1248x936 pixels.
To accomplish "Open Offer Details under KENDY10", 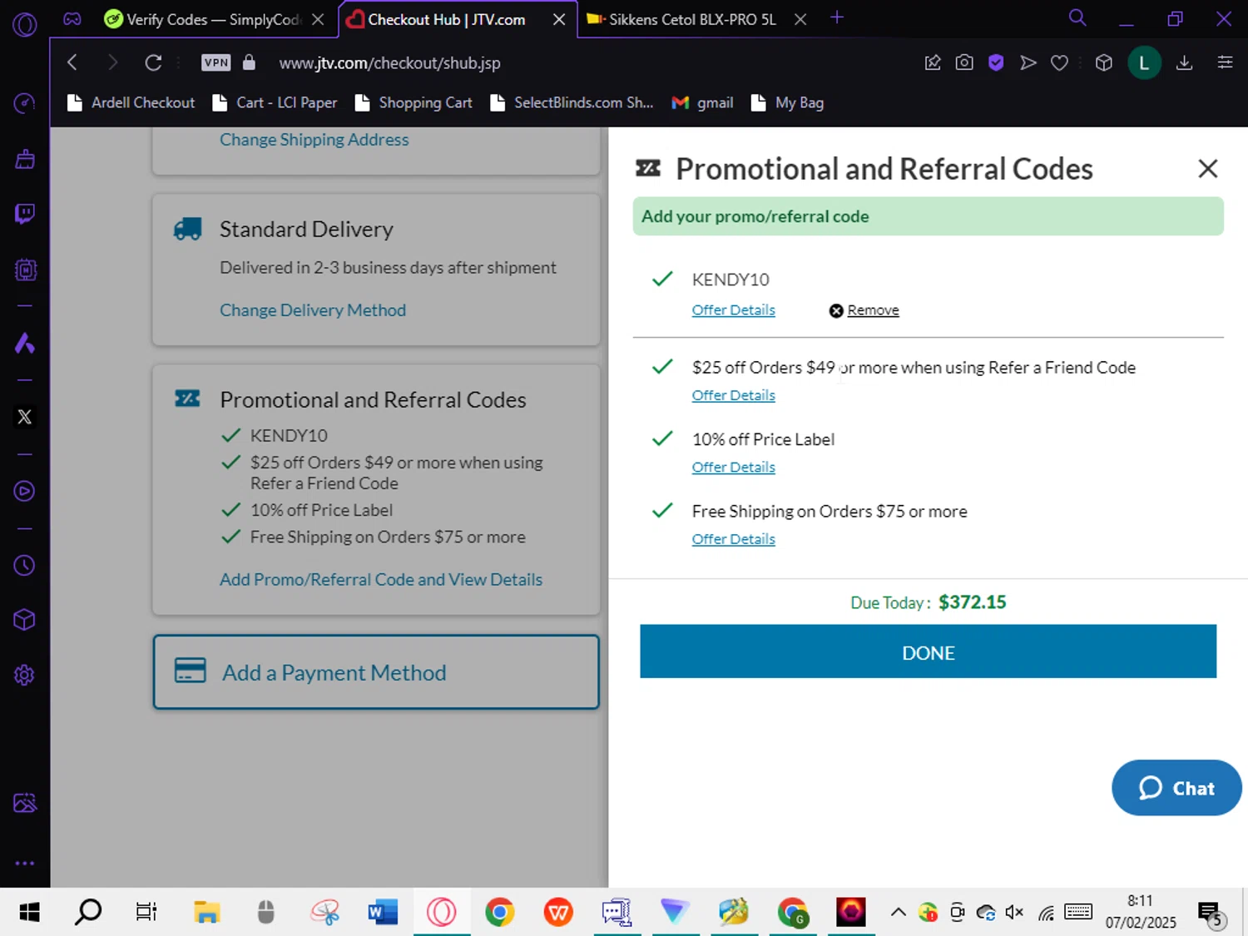I will (733, 310).
